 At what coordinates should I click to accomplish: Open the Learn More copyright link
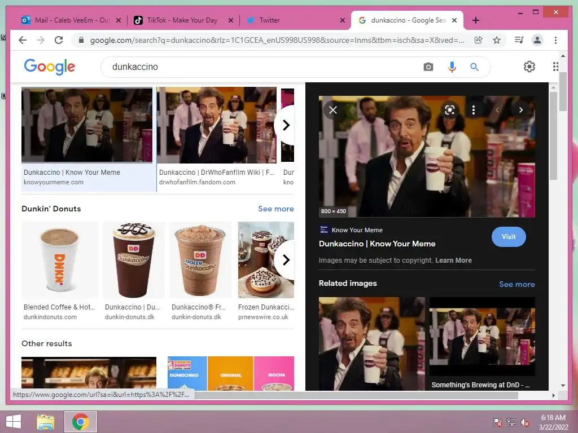click(x=453, y=260)
